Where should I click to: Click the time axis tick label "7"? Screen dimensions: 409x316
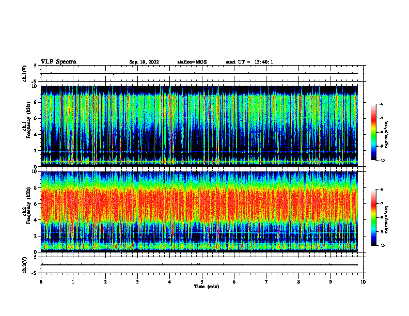tap(266, 282)
